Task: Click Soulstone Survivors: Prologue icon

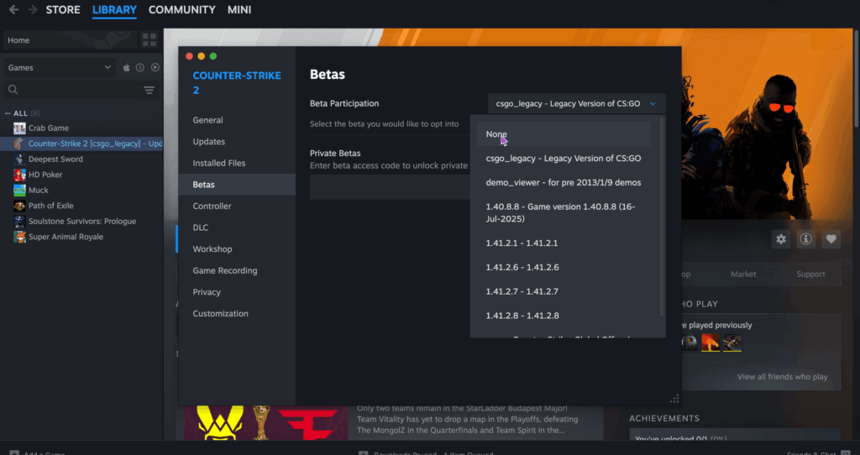Action: (x=20, y=222)
